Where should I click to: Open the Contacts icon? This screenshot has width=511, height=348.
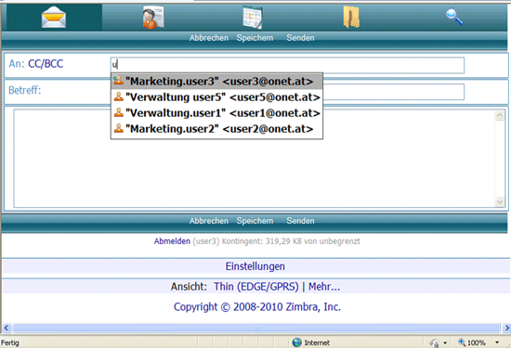153,18
